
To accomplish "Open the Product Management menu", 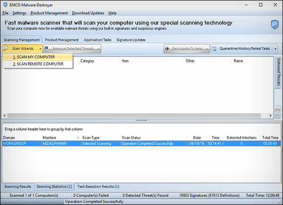I will (49, 13).
